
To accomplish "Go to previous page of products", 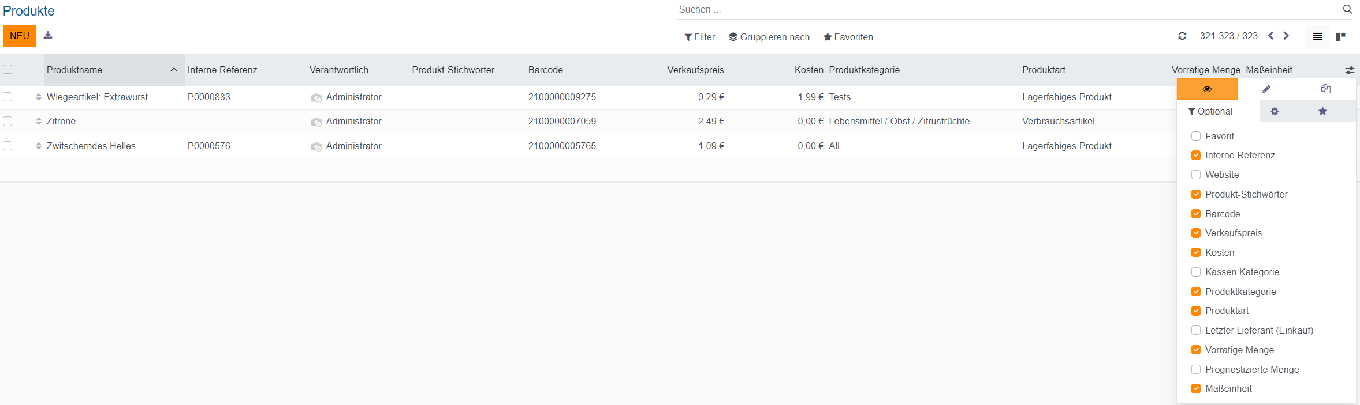I will [x=1270, y=36].
